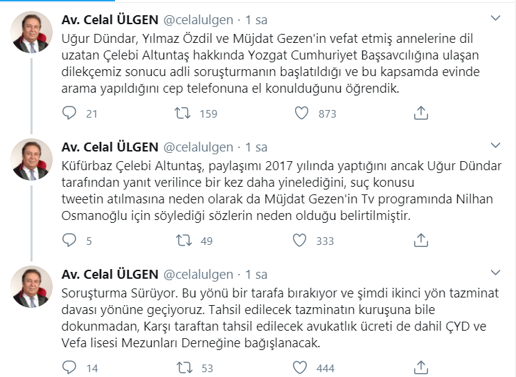516x377 pixels.
Task: Open the third tweet's 1 sa timestamp
Action: click(256, 274)
